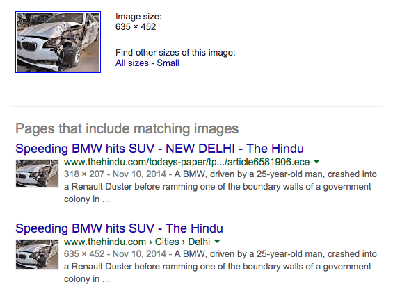The width and height of the screenshot is (393, 291).
Task: Expand the Cities › Delhi URL dropdown arrow
Action: click(217, 242)
